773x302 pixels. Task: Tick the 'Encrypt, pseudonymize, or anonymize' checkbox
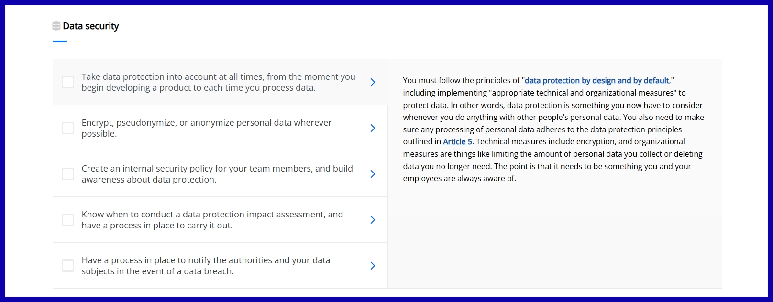click(68, 128)
